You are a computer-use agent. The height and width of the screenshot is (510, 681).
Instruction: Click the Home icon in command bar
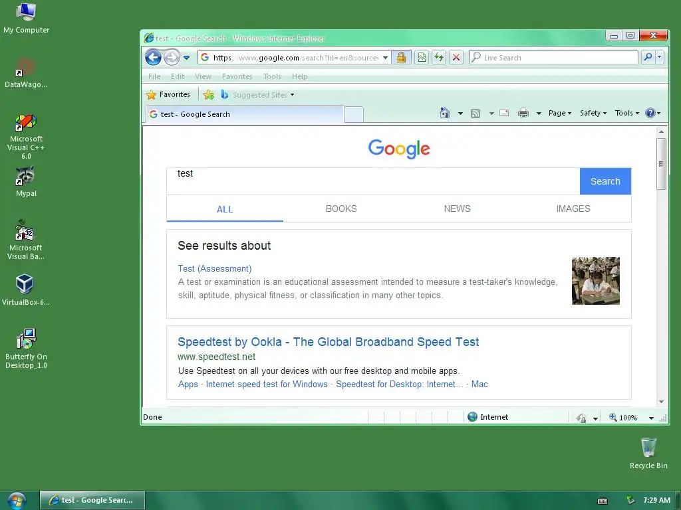pyautogui.click(x=445, y=113)
